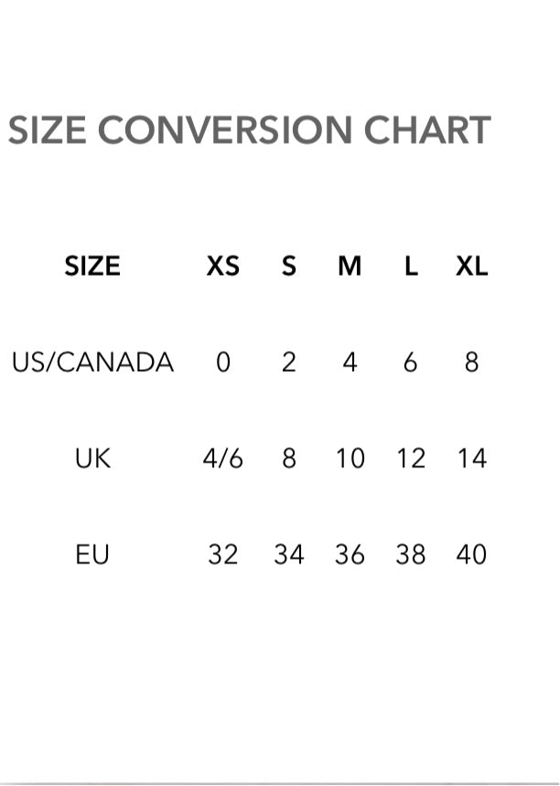
Task: Select EU size 38 value
Action: tap(411, 554)
